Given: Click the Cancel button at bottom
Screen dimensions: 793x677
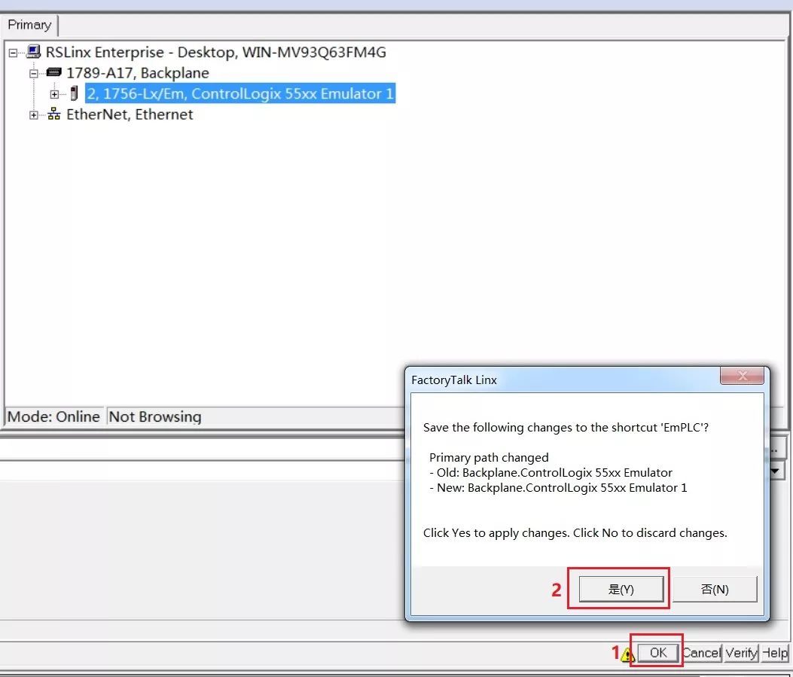Looking at the screenshot, I should tap(701, 653).
